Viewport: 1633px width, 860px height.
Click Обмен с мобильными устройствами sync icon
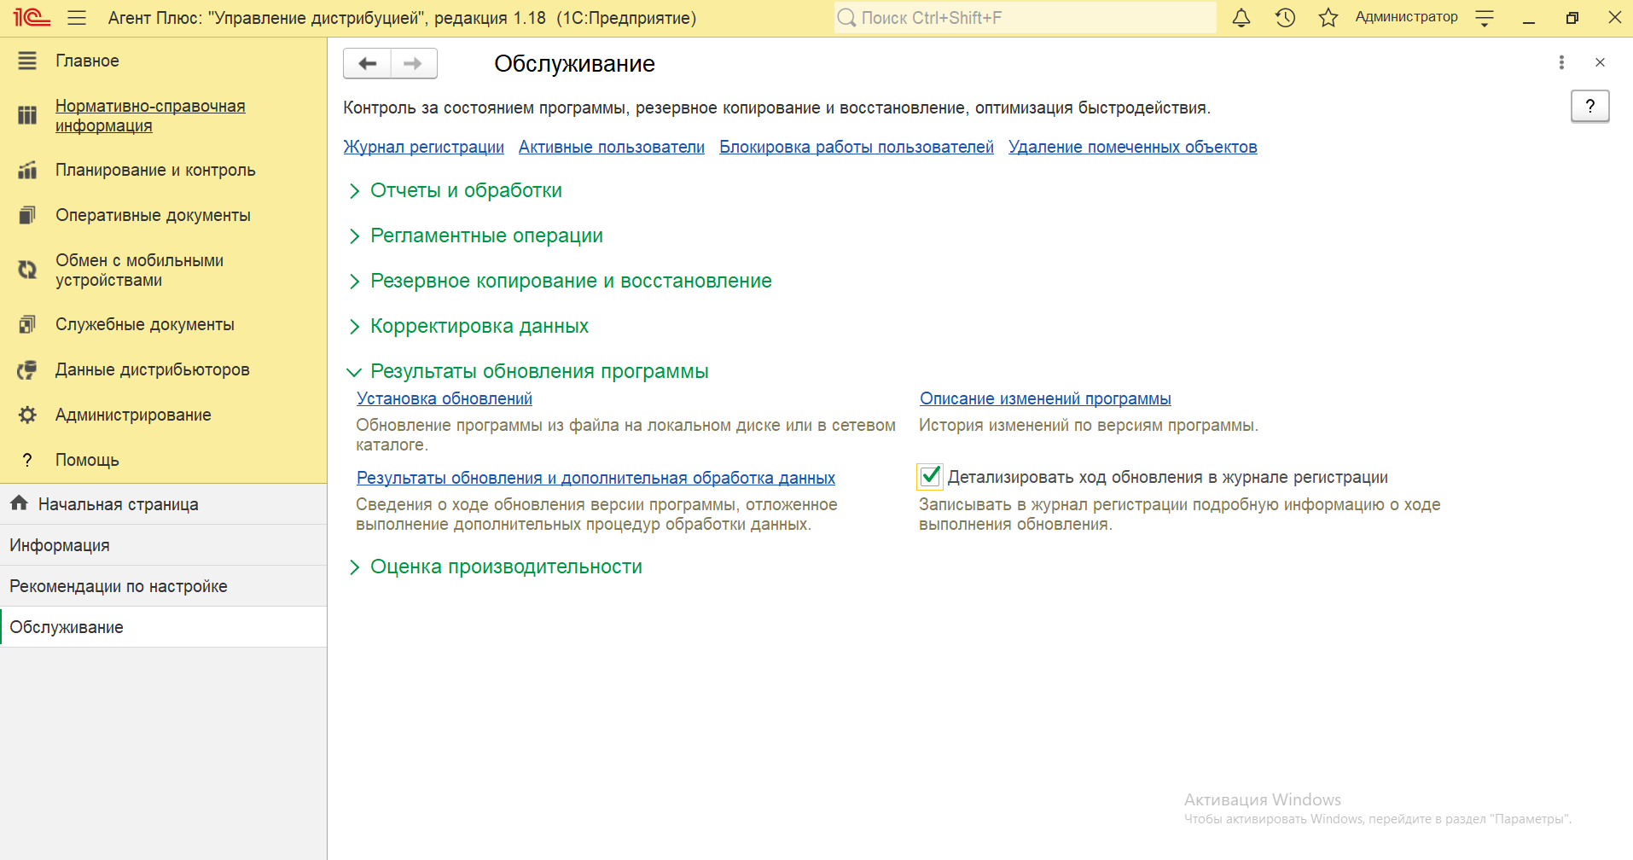click(27, 270)
